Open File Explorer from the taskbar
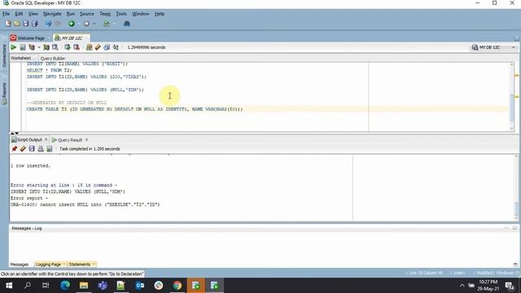This screenshot has width=521, height=293. click(84, 286)
